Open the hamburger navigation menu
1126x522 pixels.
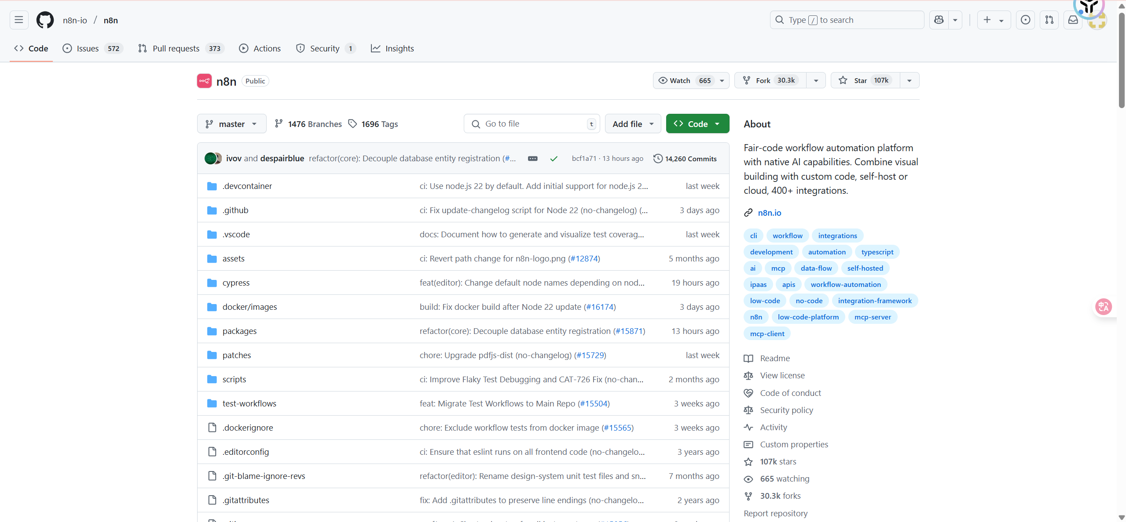[x=19, y=20]
